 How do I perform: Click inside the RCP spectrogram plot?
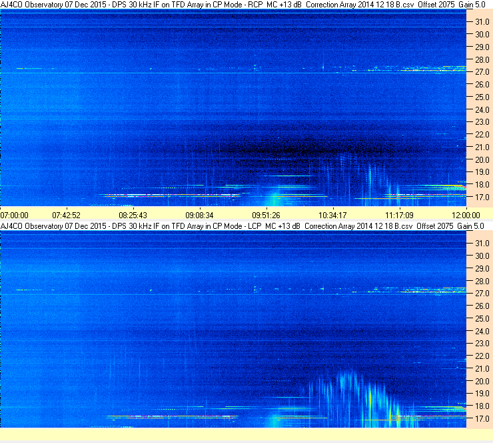[233, 107]
